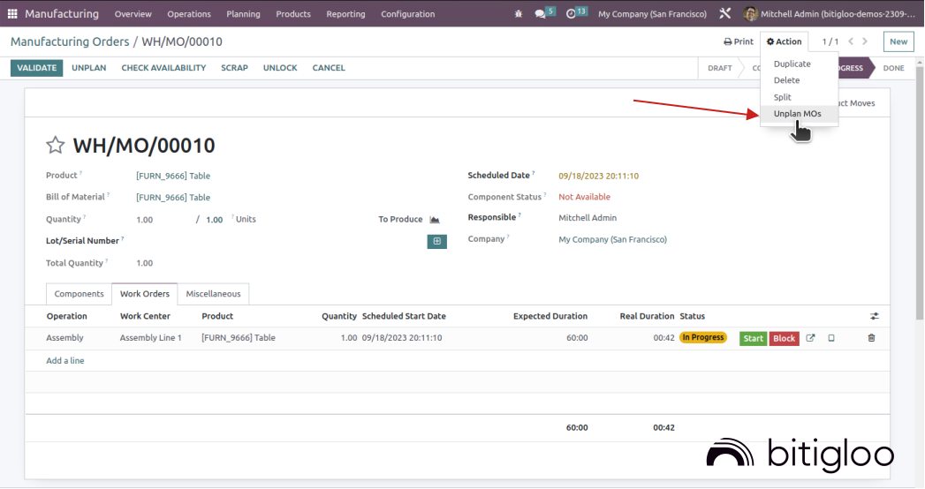Open the messages chat icon
925x489 pixels.
pyautogui.click(x=540, y=13)
